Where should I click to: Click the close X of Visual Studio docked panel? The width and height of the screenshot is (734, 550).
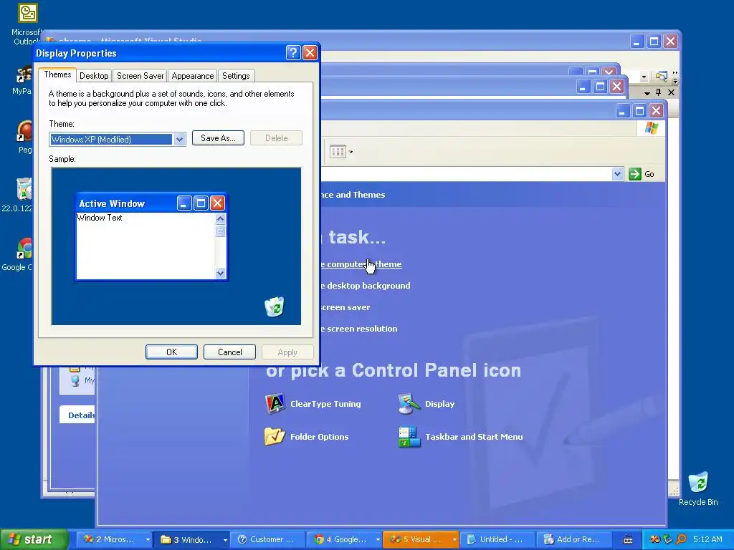(x=671, y=92)
